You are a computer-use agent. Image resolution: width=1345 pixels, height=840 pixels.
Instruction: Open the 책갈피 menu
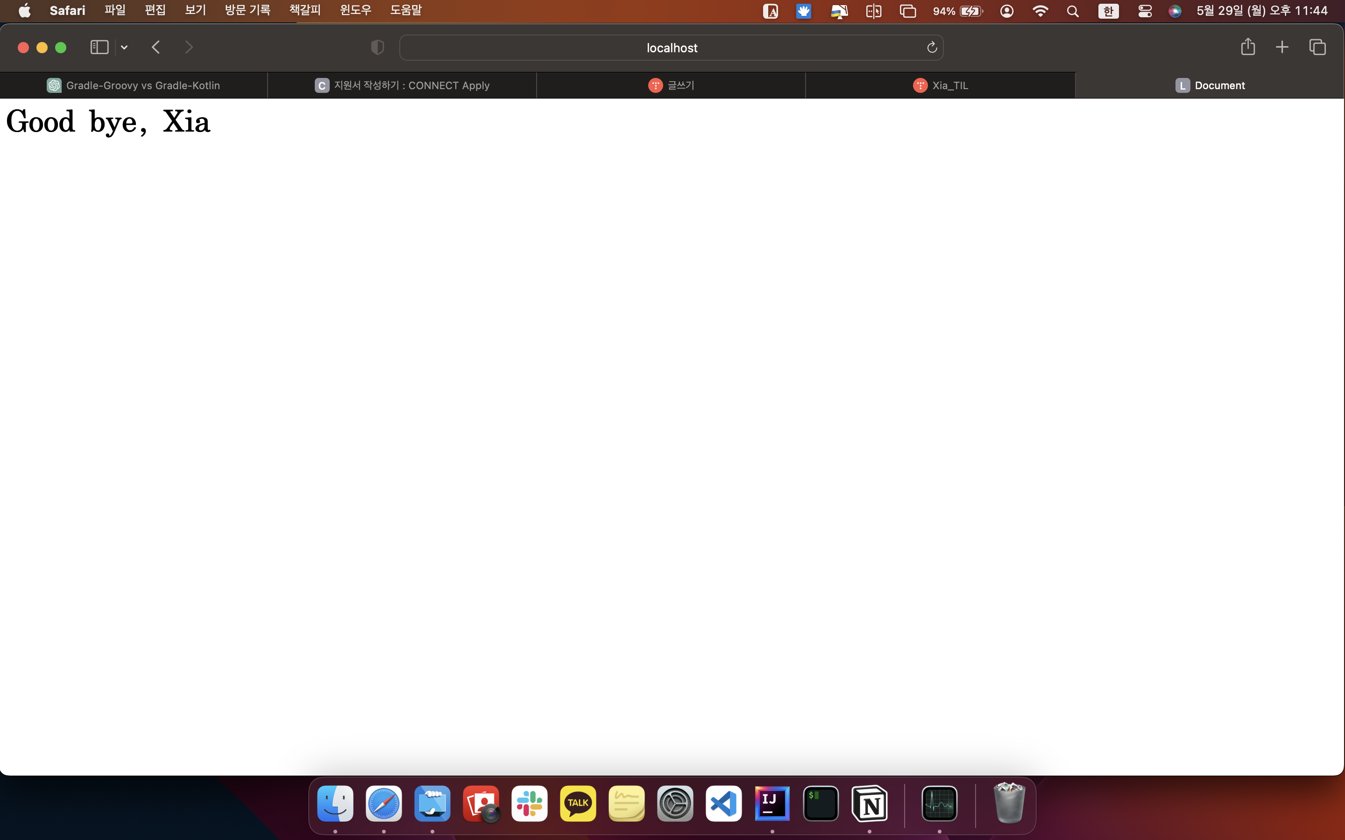(x=304, y=11)
